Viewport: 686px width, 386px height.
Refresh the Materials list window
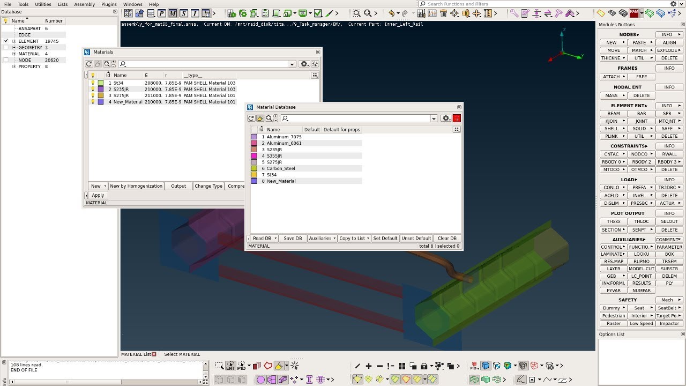90,64
